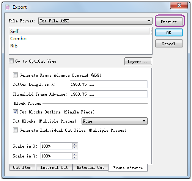Enable Generate Individual Cut Files checkbox
Image resolution: width=192 pixels, height=181 pixels.
[x=15, y=130]
